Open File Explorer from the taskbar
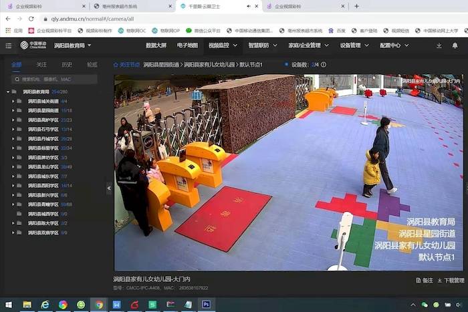This screenshot has height=312, width=468. (x=27, y=305)
